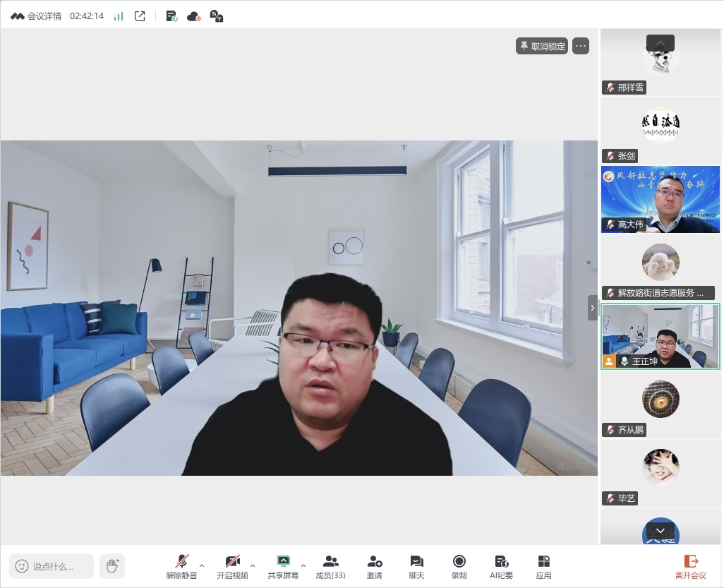Open AI minutes (AI纪要)
724x588 pixels.
click(501, 565)
